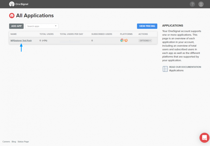
Task: Click the Add App button
Action: [16, 26]
